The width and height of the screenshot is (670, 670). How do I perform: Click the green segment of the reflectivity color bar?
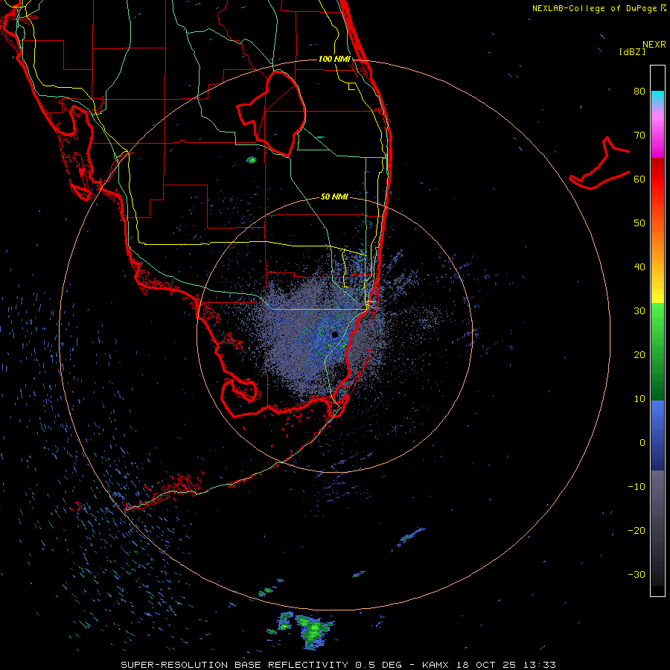click(657, 351)
